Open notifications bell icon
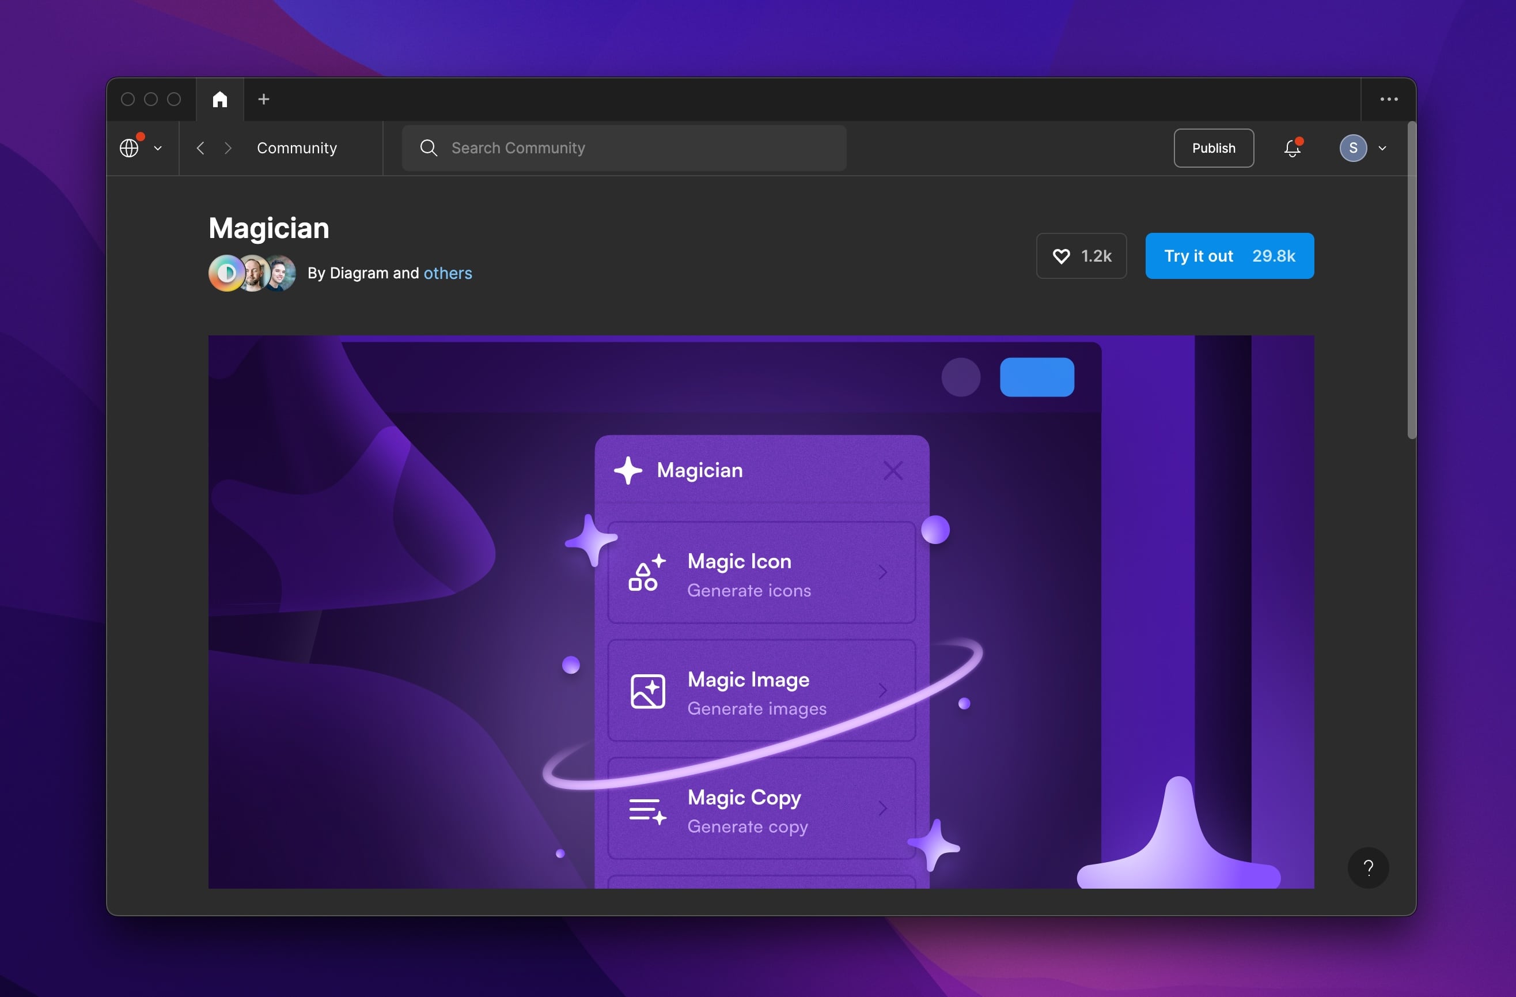 click(x=1292, y=148)
